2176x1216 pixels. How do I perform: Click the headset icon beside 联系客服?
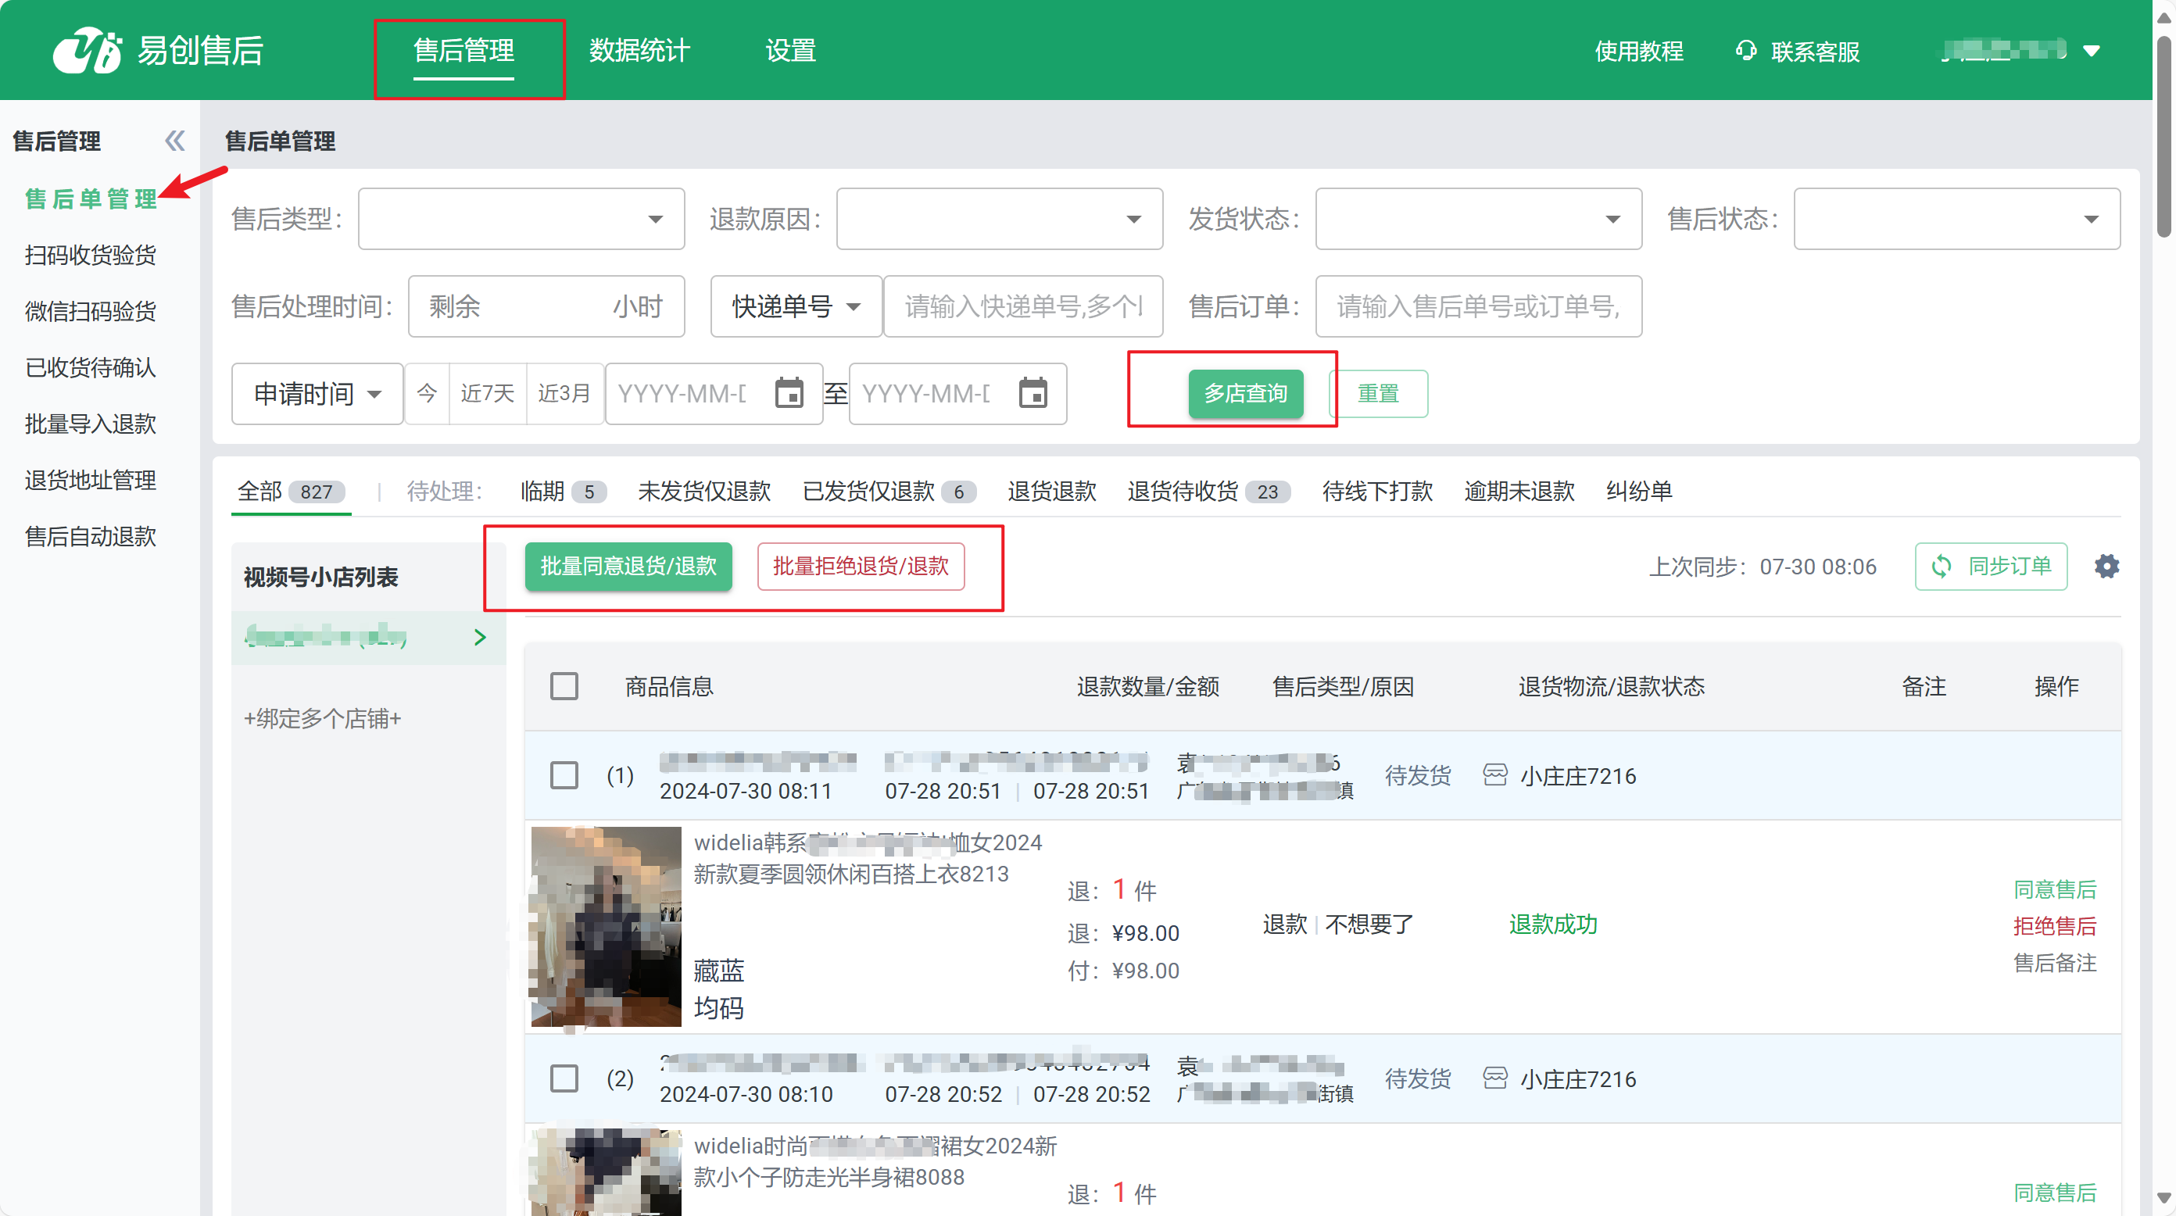coord(1745,51)
